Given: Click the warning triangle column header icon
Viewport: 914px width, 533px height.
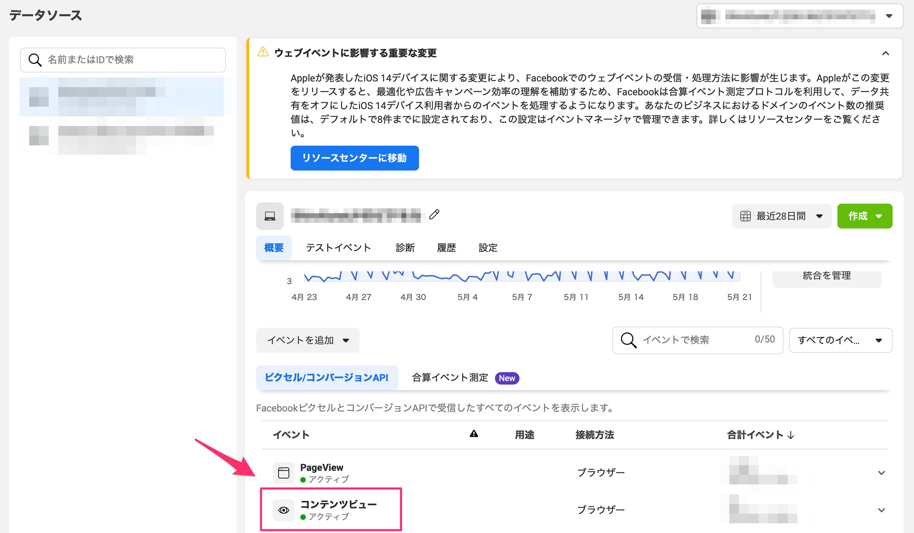Looking at the screenshot, I should (x=474, y=434).
